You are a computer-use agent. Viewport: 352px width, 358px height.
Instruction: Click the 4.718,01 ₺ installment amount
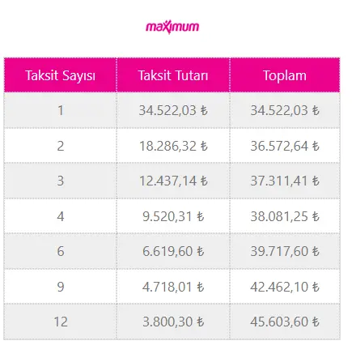(x=173, y=287)
